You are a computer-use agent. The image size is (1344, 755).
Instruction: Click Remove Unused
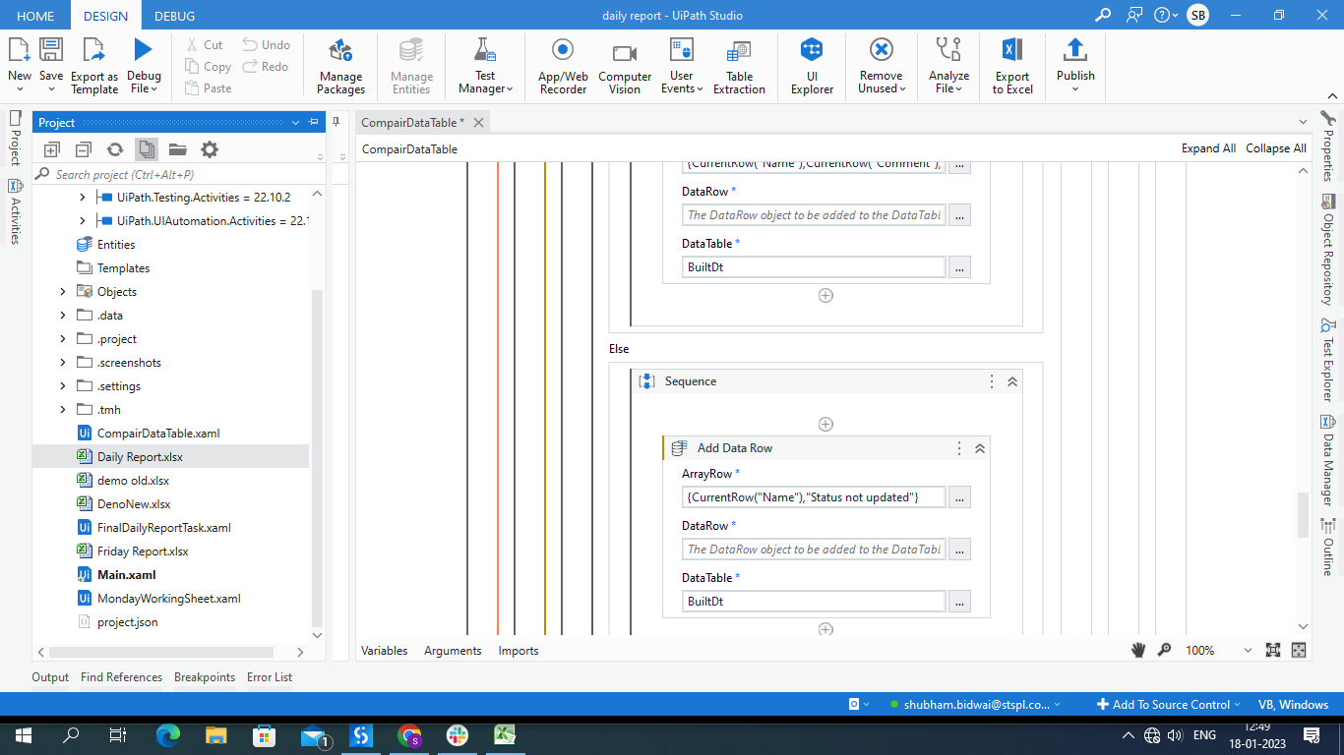pyautogui.click(x=881, y=65)
